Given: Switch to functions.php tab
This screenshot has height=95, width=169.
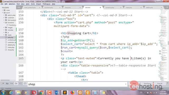Looking at the screenshot, I should 49,8.
